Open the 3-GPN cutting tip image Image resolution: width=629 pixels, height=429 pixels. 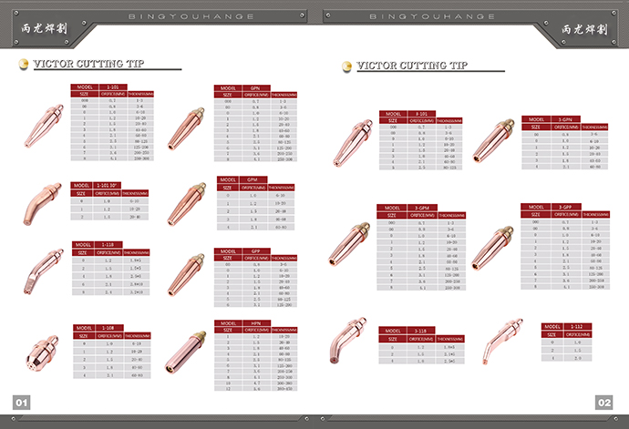click(x=493, y=141)
